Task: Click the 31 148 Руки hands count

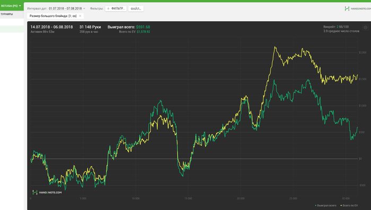Action: pos(90,27)
